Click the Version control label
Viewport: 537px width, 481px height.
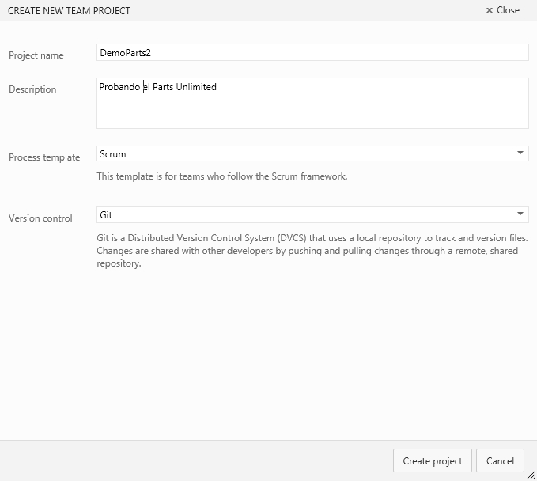(x=40, y=218)
